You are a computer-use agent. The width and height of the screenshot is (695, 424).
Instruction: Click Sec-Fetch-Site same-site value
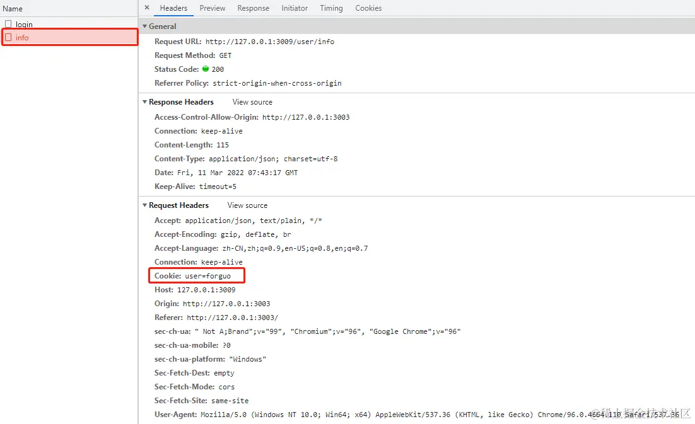230,401
